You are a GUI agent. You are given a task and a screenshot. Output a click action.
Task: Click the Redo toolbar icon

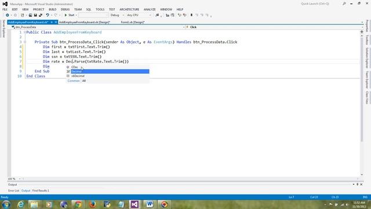pos(56,15)
